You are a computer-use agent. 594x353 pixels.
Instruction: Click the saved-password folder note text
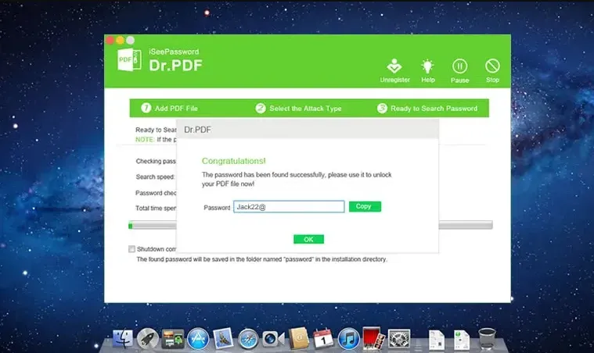261,259
